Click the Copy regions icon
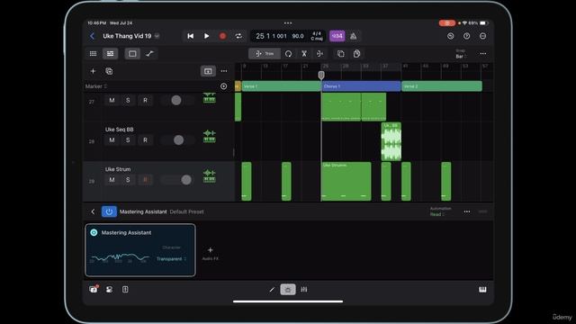 point(340,54)
